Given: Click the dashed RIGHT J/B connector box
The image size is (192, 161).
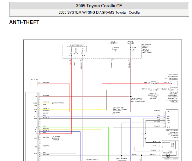Looking at the screenshot, I should click(x=153, y=87).
